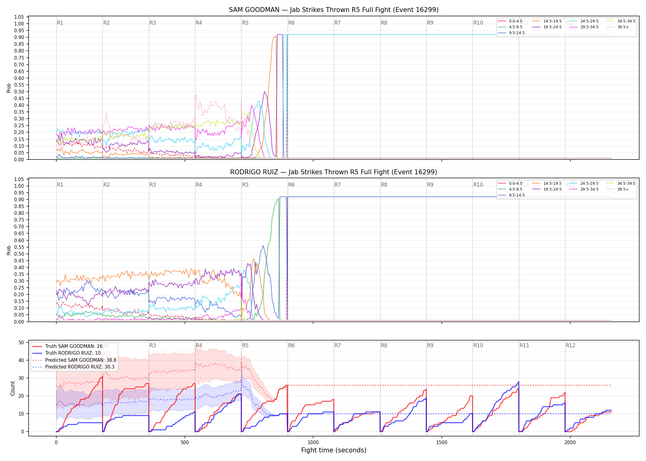Select '29.5-34.5' legend entry in Rodrigo Ruiz chart
646x461 pixels.
pyautogui.click(x=584, y=189)
